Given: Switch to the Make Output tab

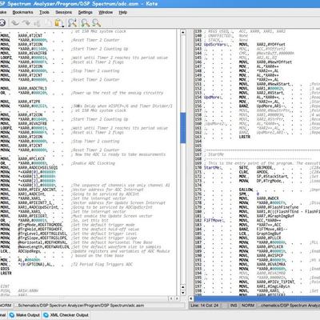Looking at the screenshot, I should (x=25, y=315).
